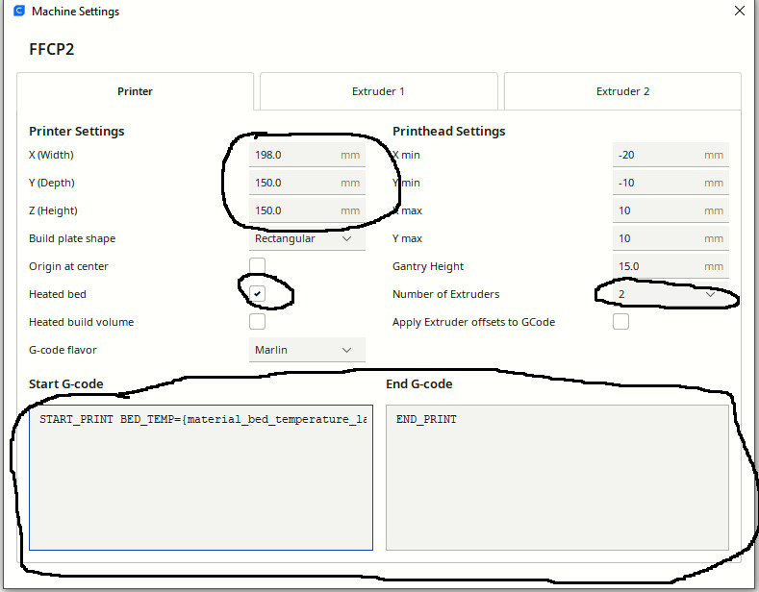Click the Heated build volume label
The image size is (759, 592).
tap(82, 322)
